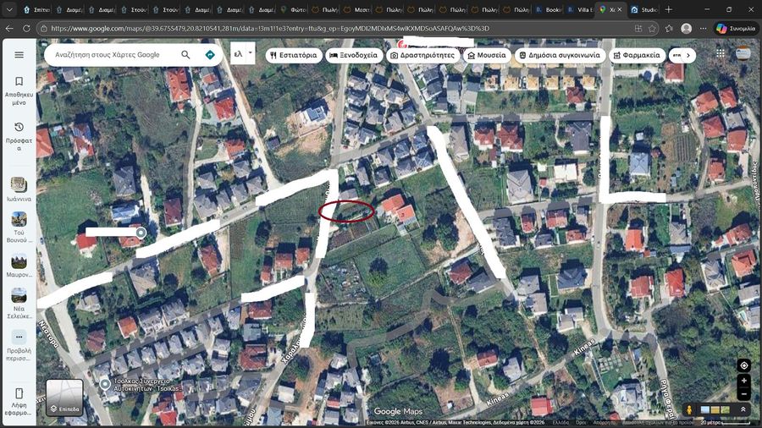Open the language dropdown

click(x=243, y=55)
